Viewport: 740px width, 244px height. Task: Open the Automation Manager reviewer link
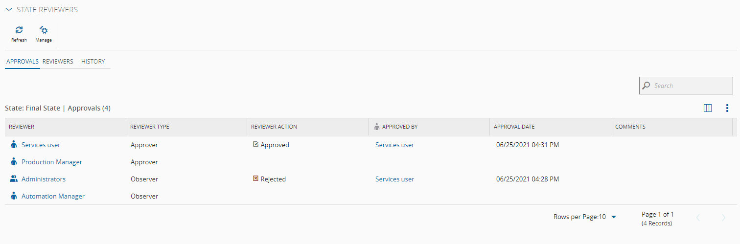pyautogui.click(x=53, y=196)
